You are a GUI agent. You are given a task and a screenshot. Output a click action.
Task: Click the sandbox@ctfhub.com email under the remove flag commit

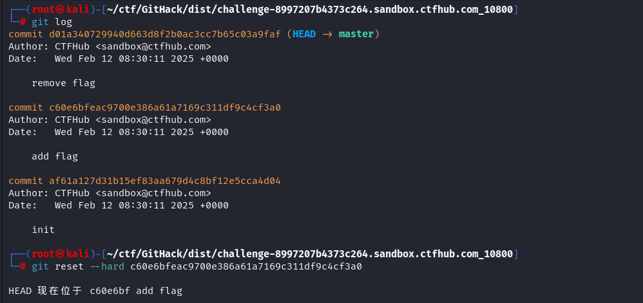[153, 46]
